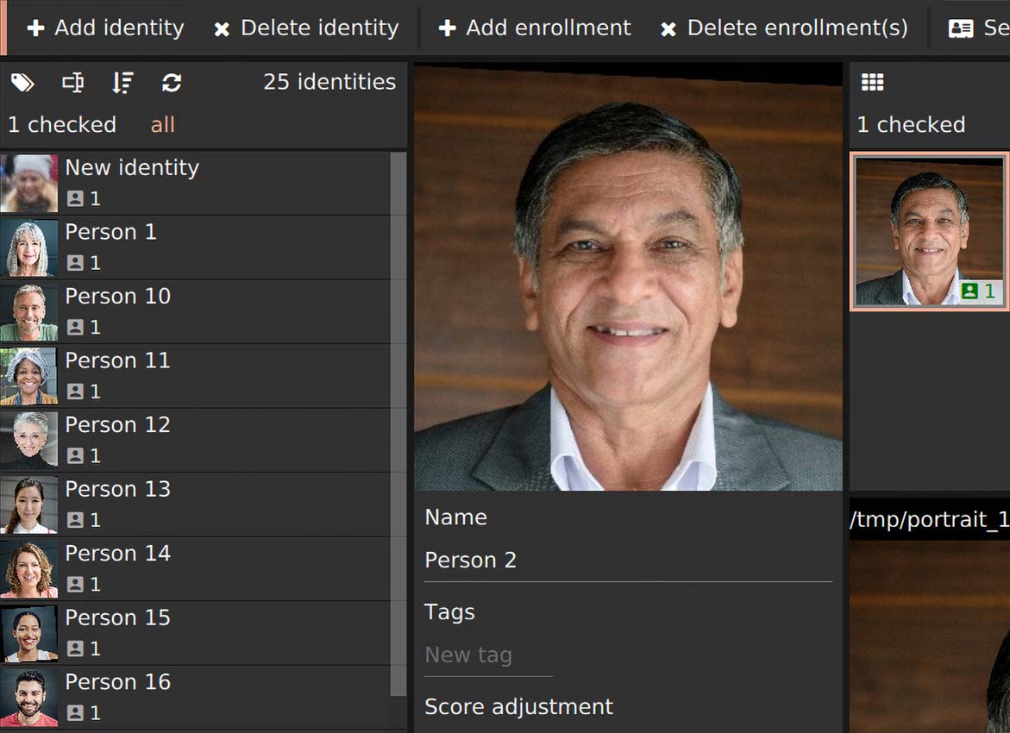This screenshot has width=1010, height=733.
Task: Click the New tag input field
Action: [488, 655]
